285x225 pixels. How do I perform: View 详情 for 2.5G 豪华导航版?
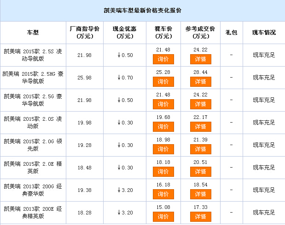click(x=201, y=104)
